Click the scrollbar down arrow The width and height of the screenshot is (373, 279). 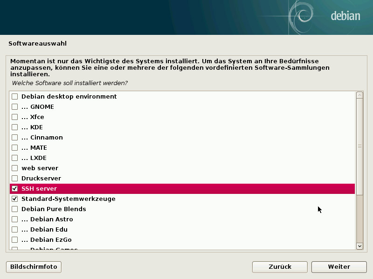click(x=359, y=246)
